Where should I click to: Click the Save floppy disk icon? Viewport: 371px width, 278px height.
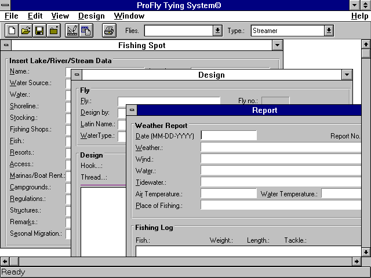tap(39, 31)
